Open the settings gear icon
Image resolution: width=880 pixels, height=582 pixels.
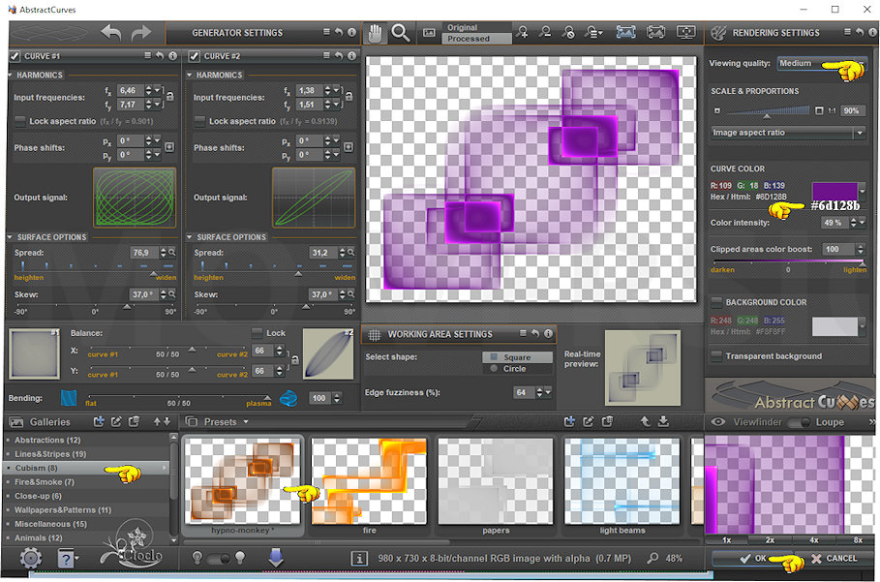31,558
